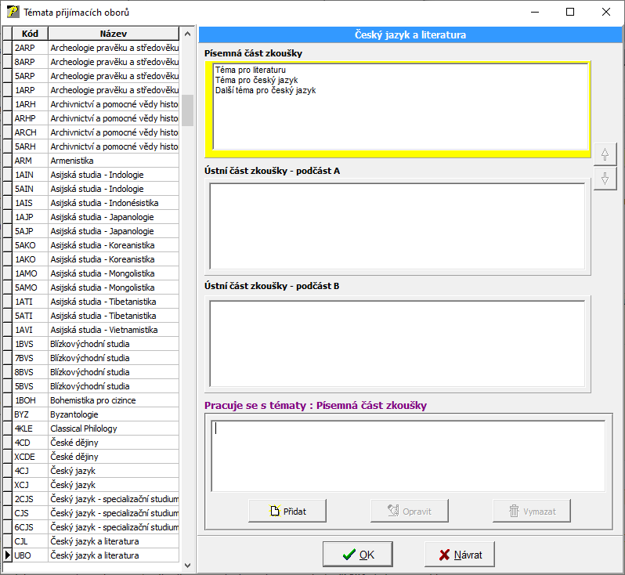Click the Název column header

114,34
